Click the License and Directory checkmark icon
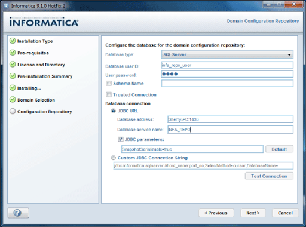Screen dimensions: 306x227 13,65
